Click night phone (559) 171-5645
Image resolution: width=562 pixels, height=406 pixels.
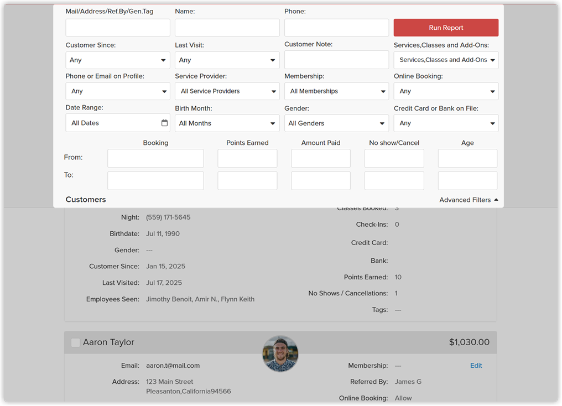[168, 217]
